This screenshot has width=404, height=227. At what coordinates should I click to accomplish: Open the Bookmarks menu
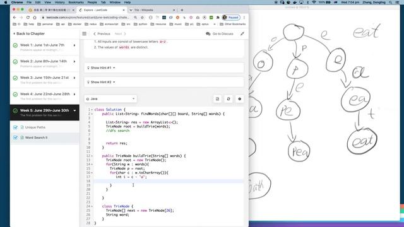tap(76, 3)
